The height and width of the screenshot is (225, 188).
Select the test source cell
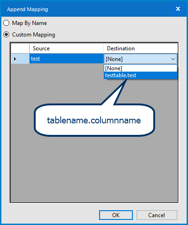tap(66, 59)
